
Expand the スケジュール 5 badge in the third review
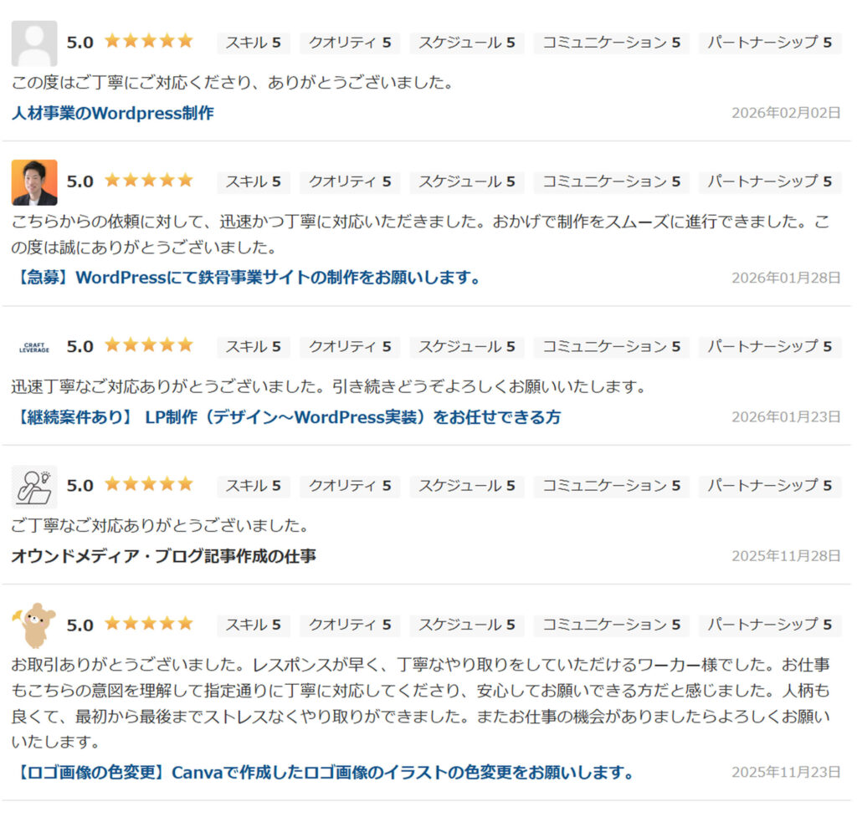tap(467, 346)
